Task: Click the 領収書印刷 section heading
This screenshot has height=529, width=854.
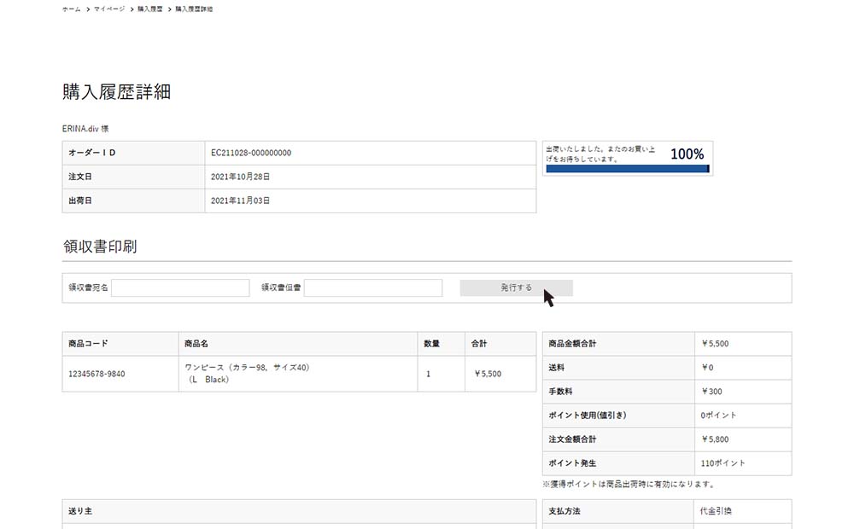Action: click(x=100, y=247)
